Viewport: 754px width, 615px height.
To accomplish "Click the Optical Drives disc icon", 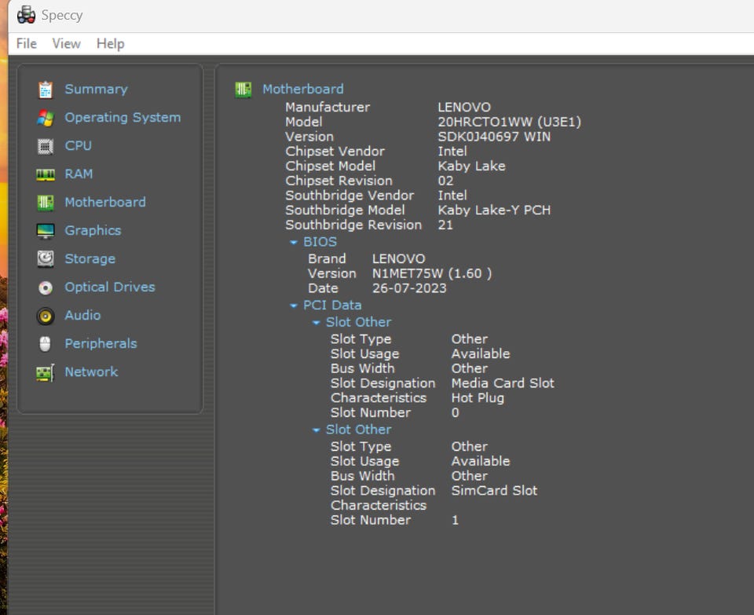I will pyautogui.click(x=46, y=287).
